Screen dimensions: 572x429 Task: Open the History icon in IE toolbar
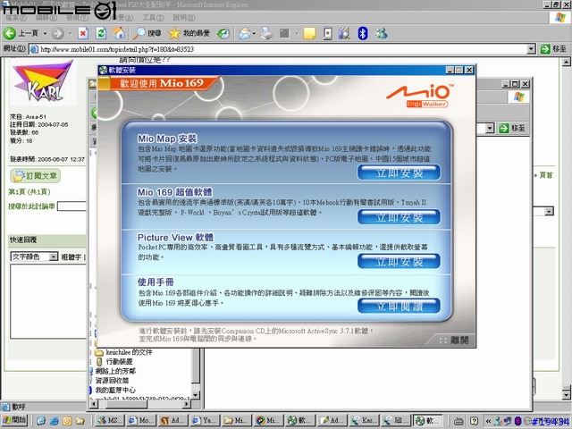[x=223, y=34]
